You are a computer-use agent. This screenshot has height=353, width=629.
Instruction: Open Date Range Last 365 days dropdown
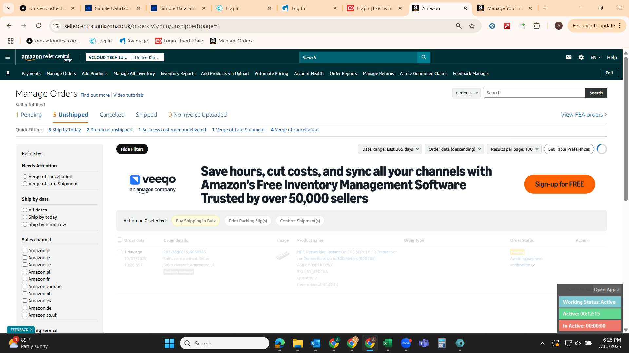(390, 149)
